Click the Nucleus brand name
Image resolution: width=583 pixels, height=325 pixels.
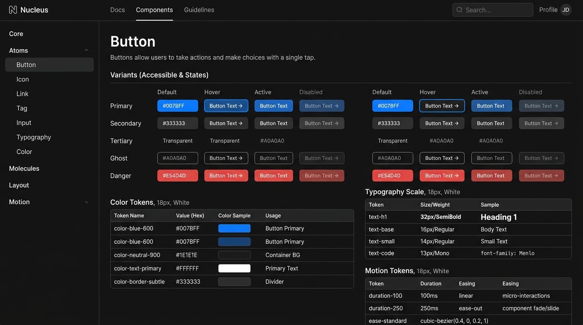(34, 10)
